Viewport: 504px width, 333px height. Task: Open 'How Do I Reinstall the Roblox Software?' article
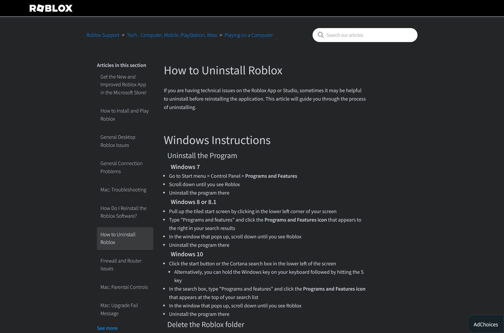[x=123, y=212]
